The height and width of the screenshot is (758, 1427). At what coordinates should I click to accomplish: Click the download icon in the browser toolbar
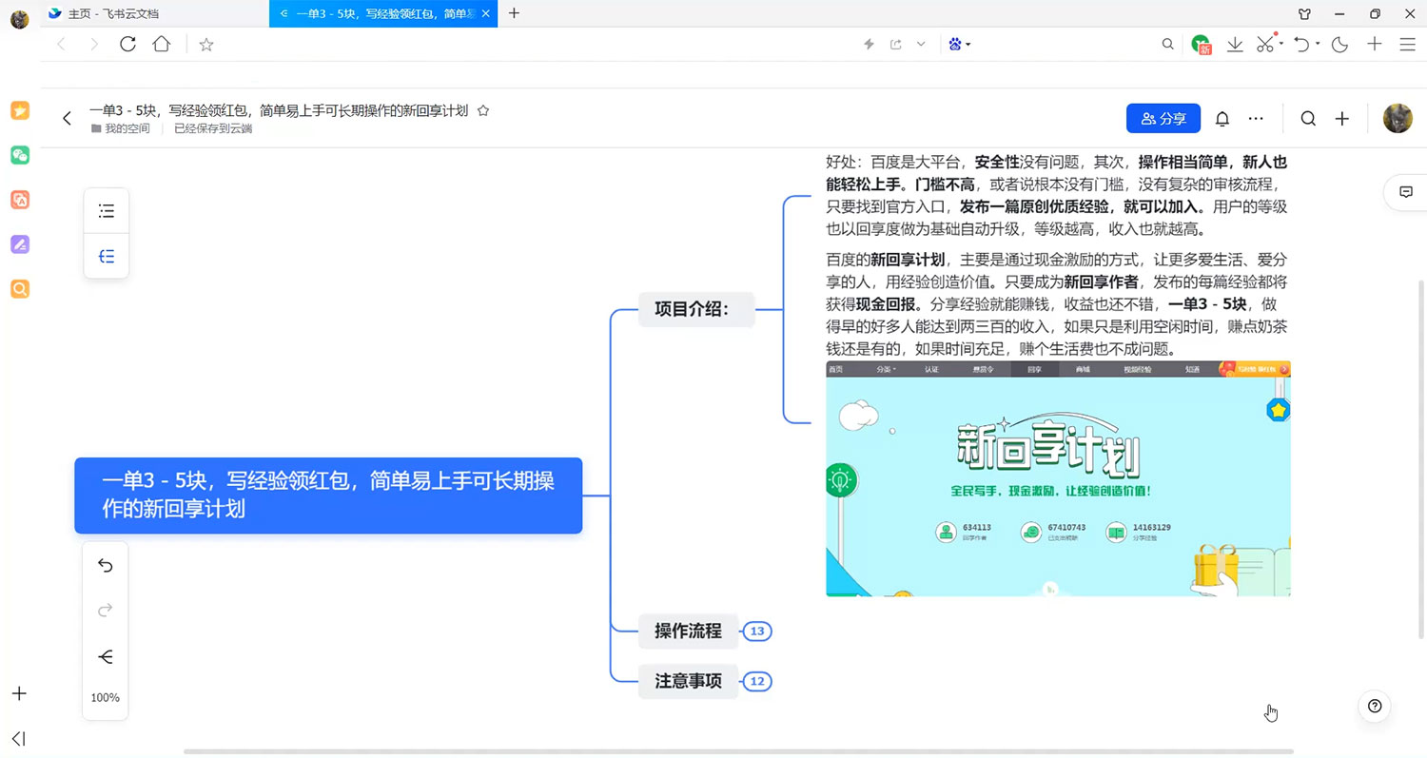point(1234,44)
